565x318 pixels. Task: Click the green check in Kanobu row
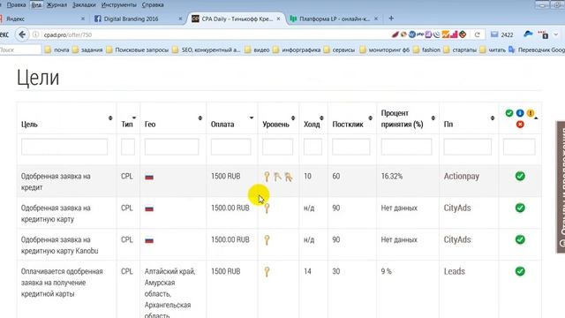point(520,239)
